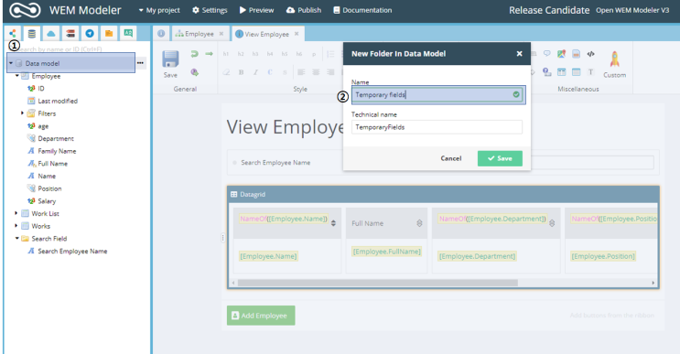Click the search by name or ID box

pos(77,49)
